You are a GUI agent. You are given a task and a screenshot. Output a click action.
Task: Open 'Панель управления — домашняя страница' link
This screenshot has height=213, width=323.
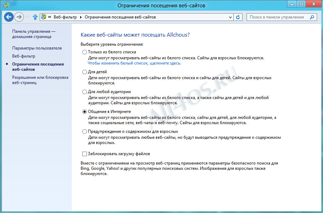[34, 34]
